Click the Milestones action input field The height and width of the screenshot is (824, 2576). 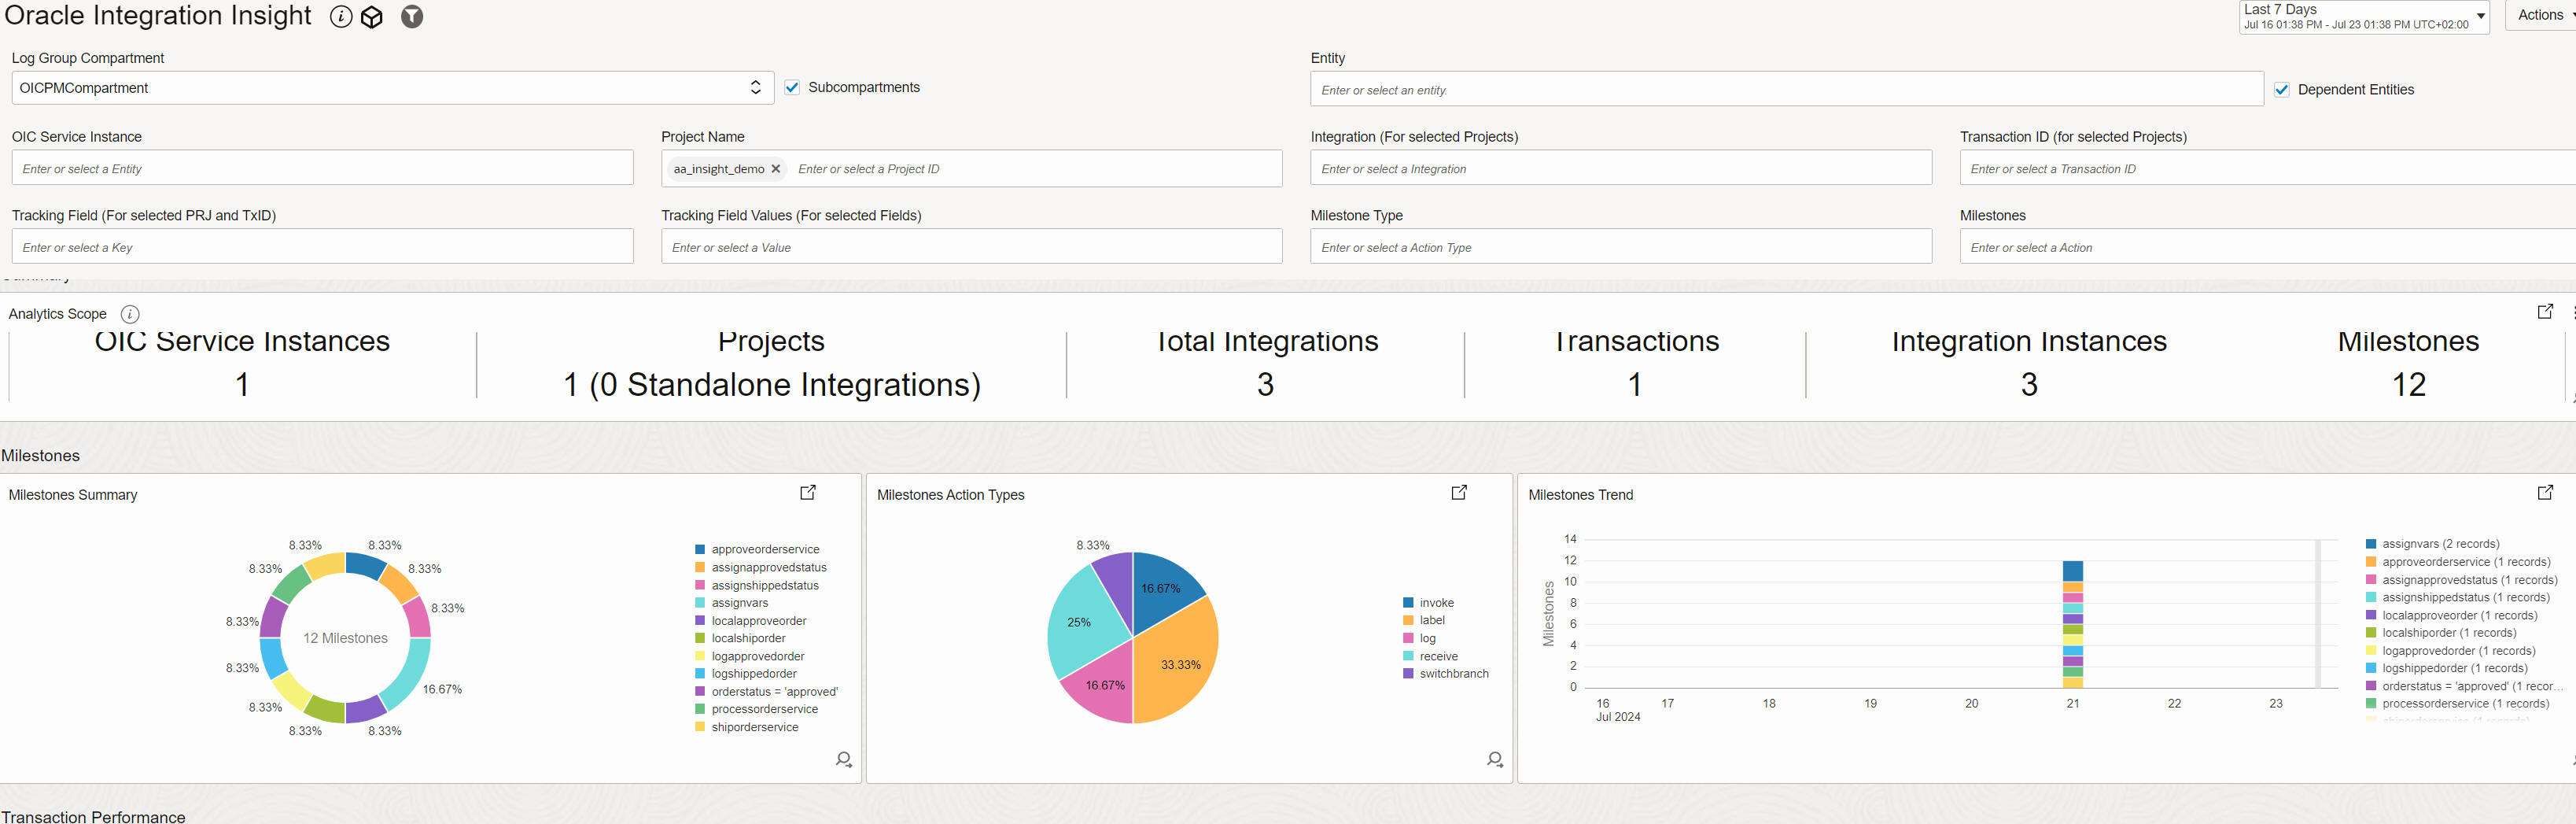[x=2268, y=247]
